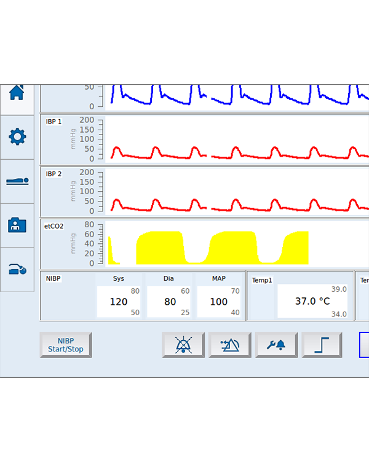Select the NIBP label
The height and width of the screenshot is (462, 369).
tap(53, 278)
